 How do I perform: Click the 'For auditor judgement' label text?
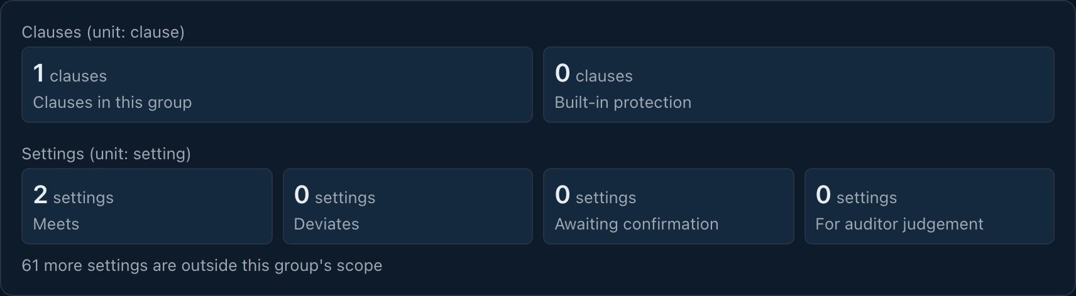(899, 224)
